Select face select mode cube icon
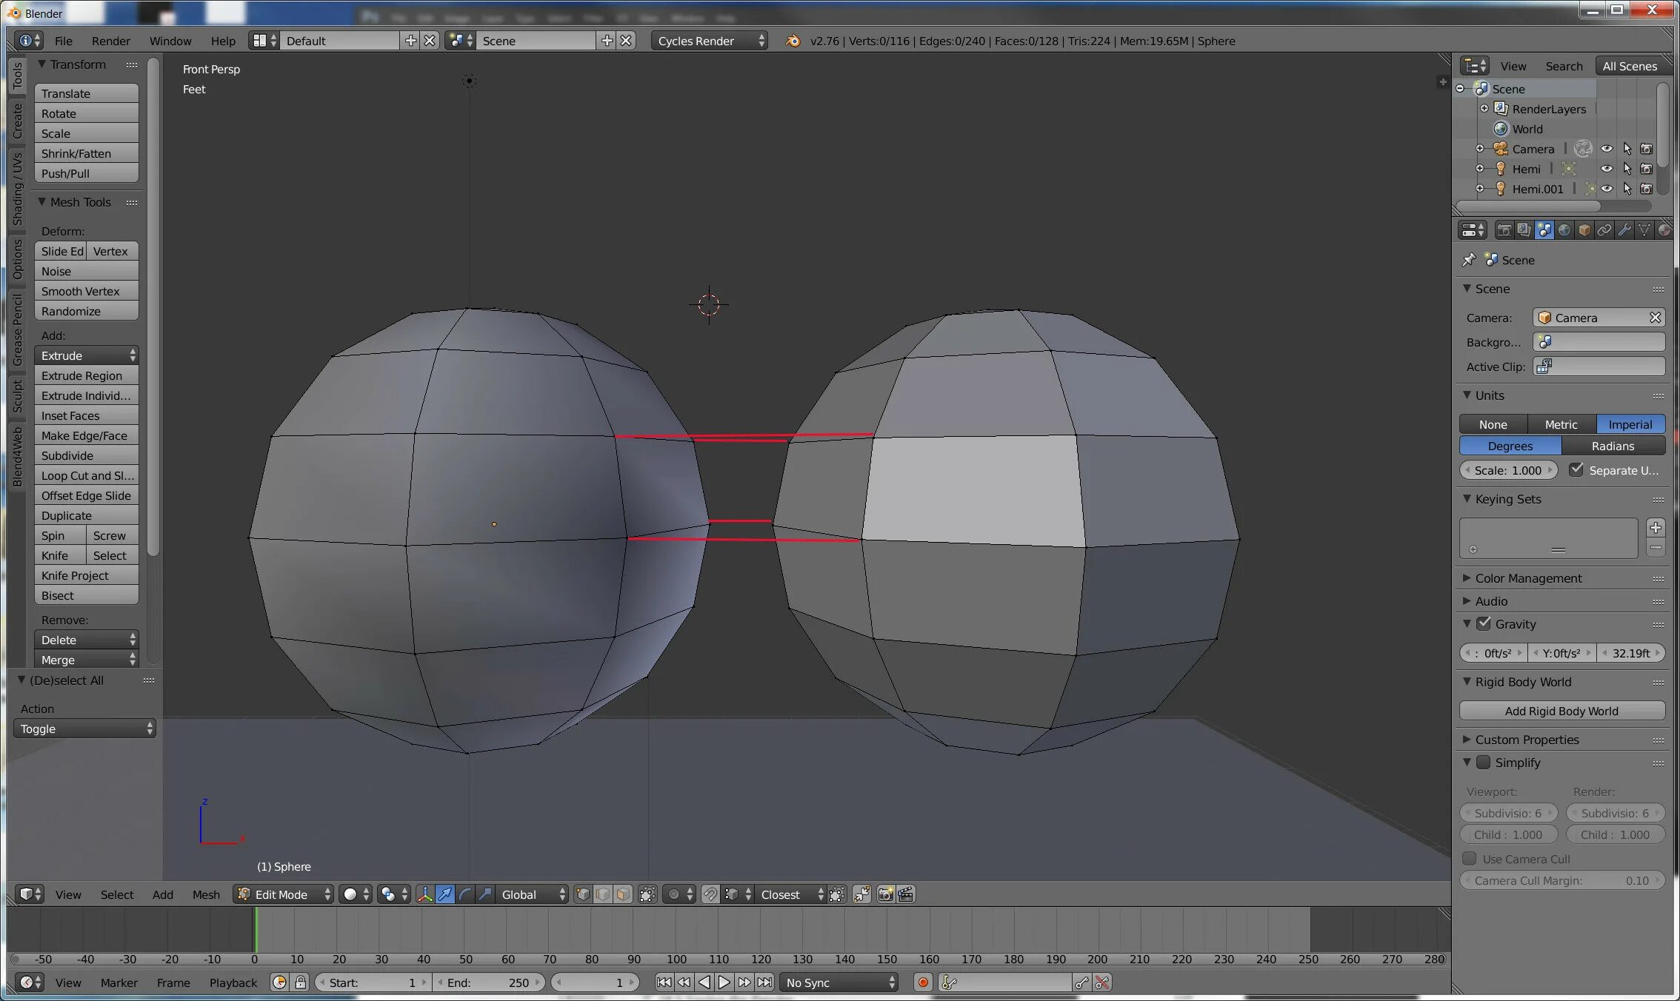The image size is (1680, 1001). (x=623, y=894)
